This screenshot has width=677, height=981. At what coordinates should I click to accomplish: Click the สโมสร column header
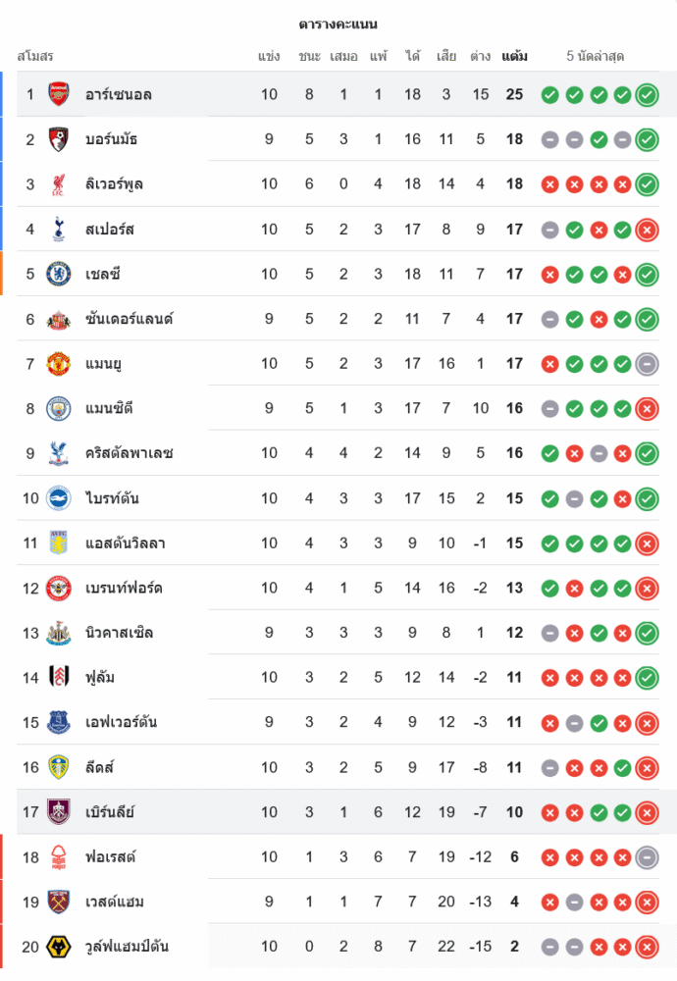(x=35, y=56)
